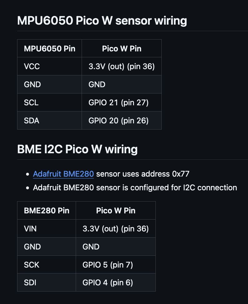
Task: Select the SCL row label
Action: point(50,102)
